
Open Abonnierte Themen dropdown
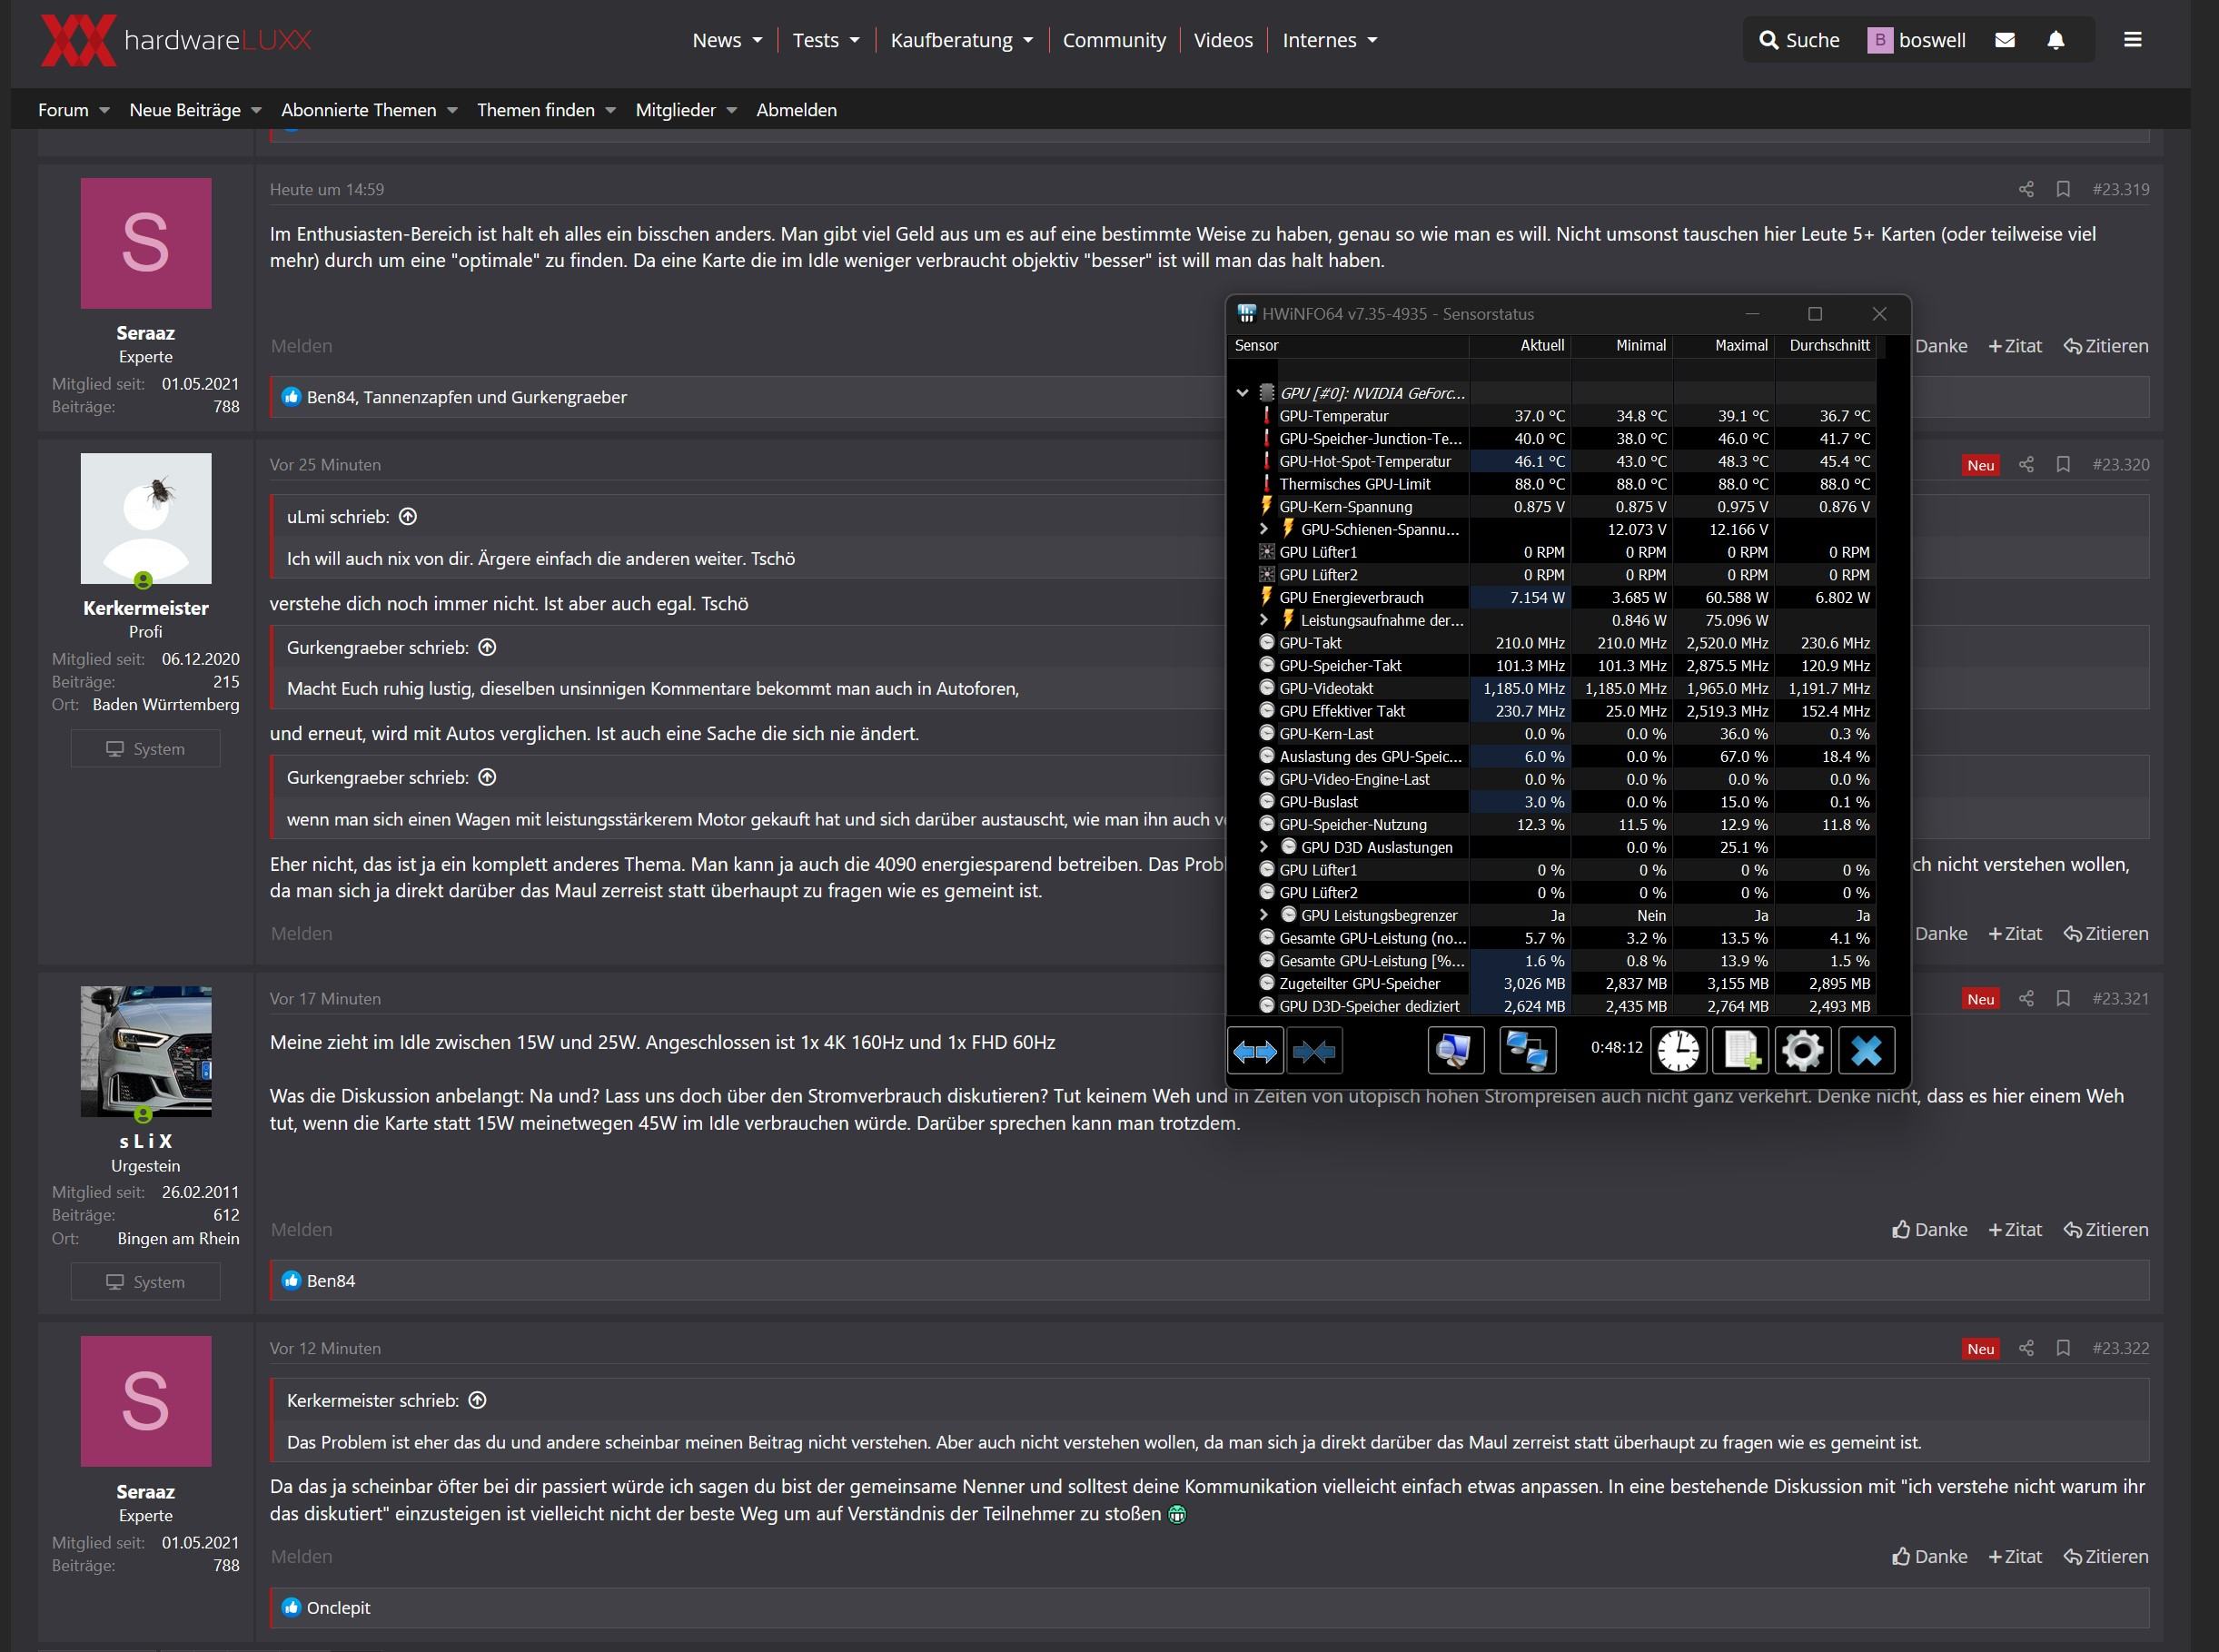click(x=452, y=110)
